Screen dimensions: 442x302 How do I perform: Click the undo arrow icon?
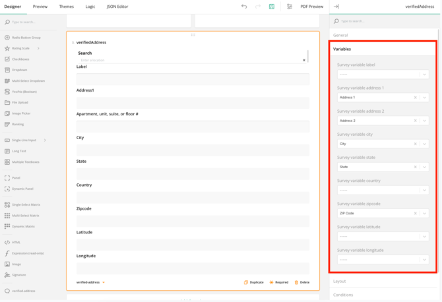click(x=244, y=7)
